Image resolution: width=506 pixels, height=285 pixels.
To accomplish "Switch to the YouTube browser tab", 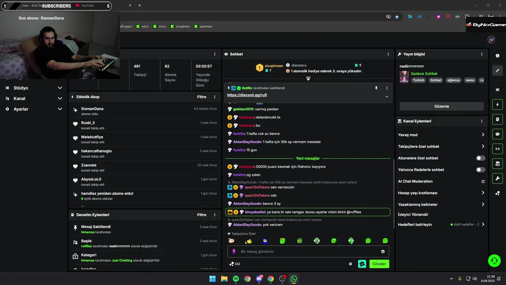I will pyautogui.click(x=88, y=6).
